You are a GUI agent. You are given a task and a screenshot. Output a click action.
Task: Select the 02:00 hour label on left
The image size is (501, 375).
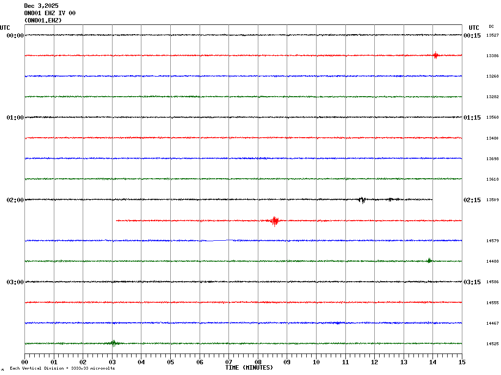(15, 200)
